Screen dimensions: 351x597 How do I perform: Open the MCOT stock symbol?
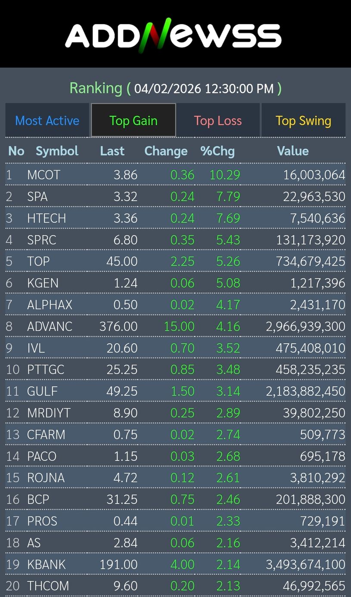(x=43, y=175)
